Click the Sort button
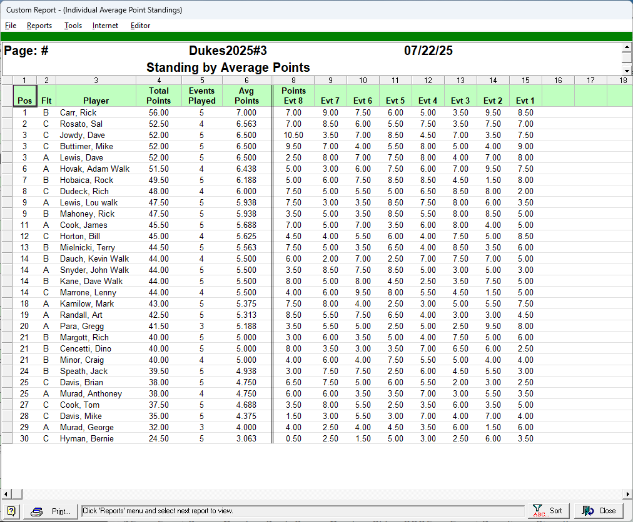633x522 pixels. pos(549,511)
